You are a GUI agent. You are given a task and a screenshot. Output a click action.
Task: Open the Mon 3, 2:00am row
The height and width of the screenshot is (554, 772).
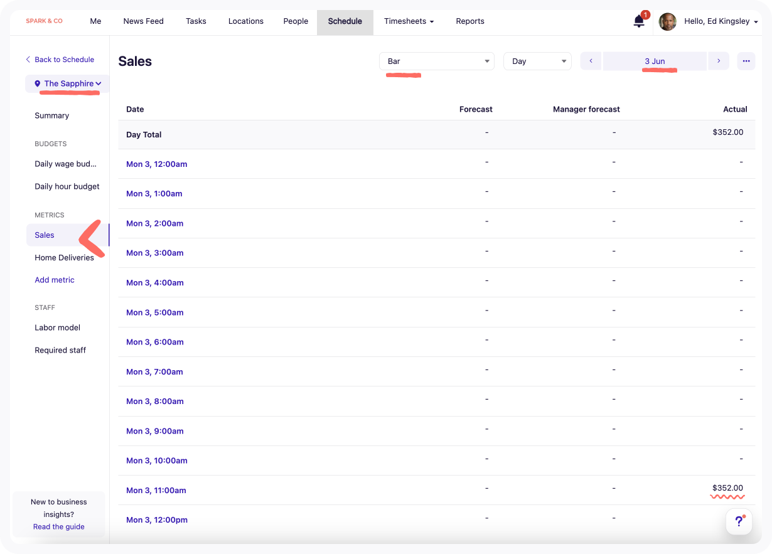(436, 223)
